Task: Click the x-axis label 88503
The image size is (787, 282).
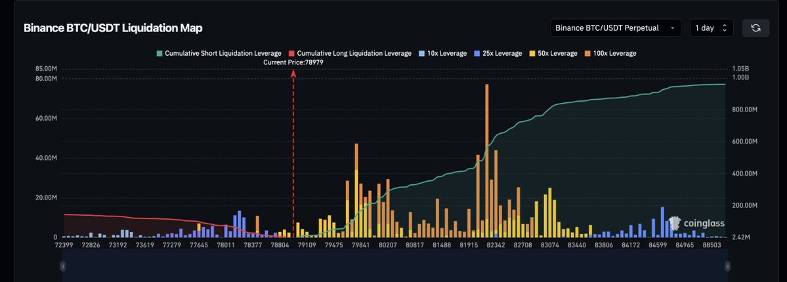Action: pos(711,245)
